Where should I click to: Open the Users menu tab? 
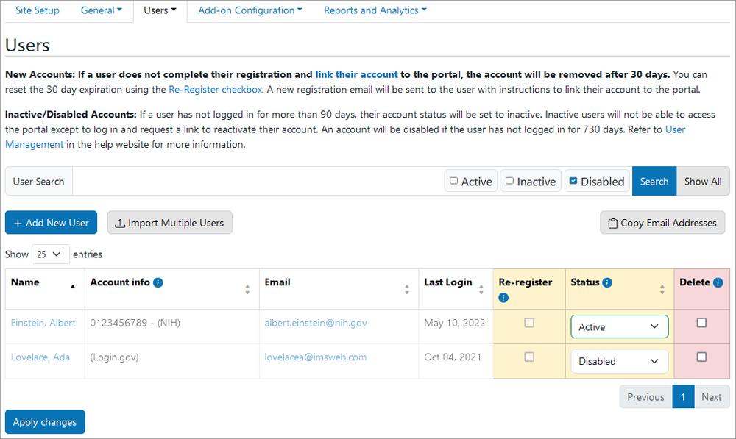coord(160,10)
